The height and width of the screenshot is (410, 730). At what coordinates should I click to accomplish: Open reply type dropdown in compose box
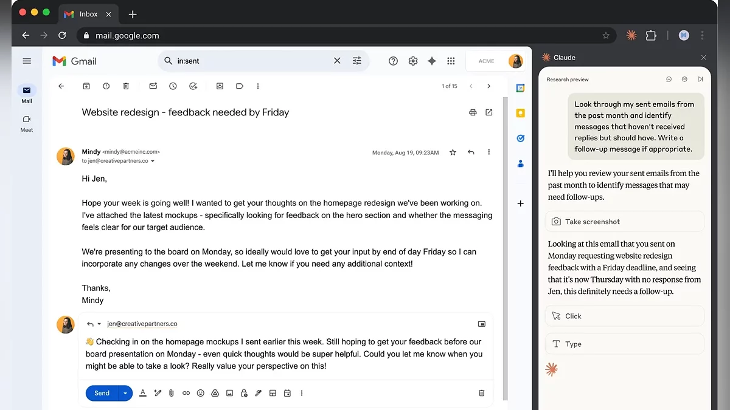coord(94,324)
